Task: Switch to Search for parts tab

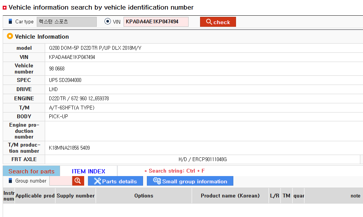Action: coord(31,171)
